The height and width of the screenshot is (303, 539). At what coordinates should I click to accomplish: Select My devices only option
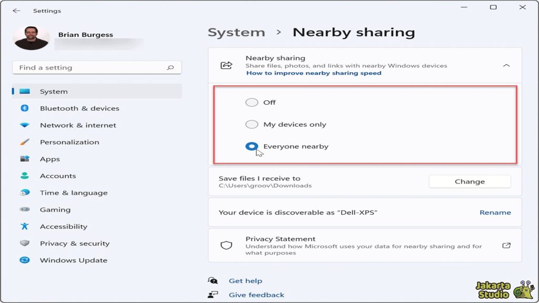point(252,125)
